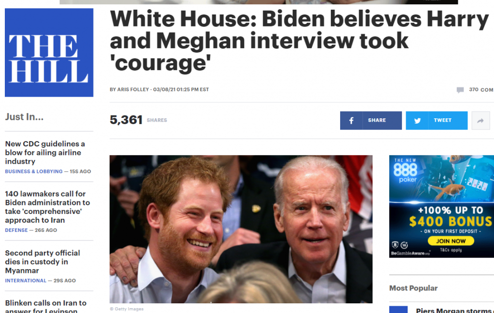Go to the Defense category
Image resolution: width=494 pixels, height=313 pixels.
click(x=16, y=230)
